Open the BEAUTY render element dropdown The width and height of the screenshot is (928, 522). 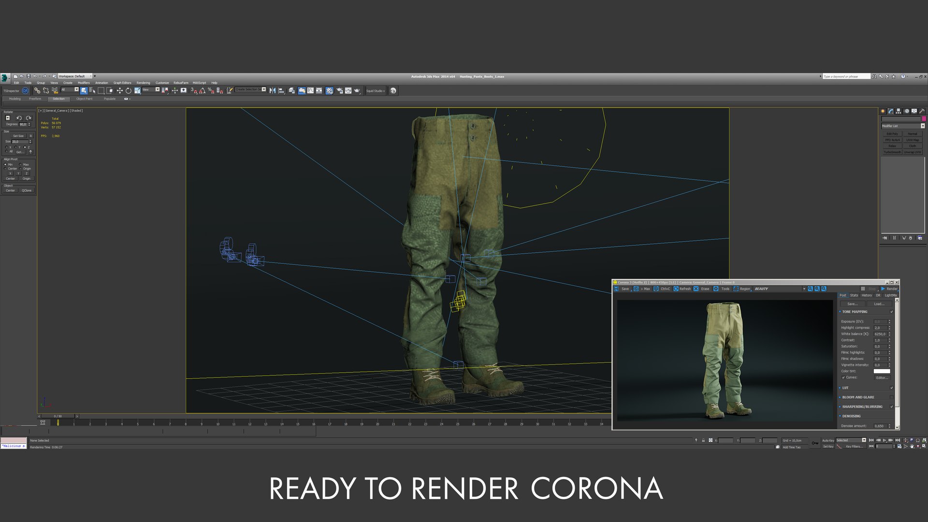click(x=780, y=289)
